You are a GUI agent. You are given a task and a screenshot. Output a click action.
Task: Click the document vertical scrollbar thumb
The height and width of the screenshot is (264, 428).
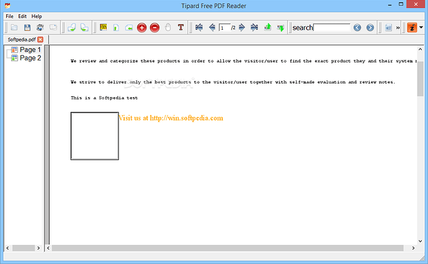coord(421,79)
